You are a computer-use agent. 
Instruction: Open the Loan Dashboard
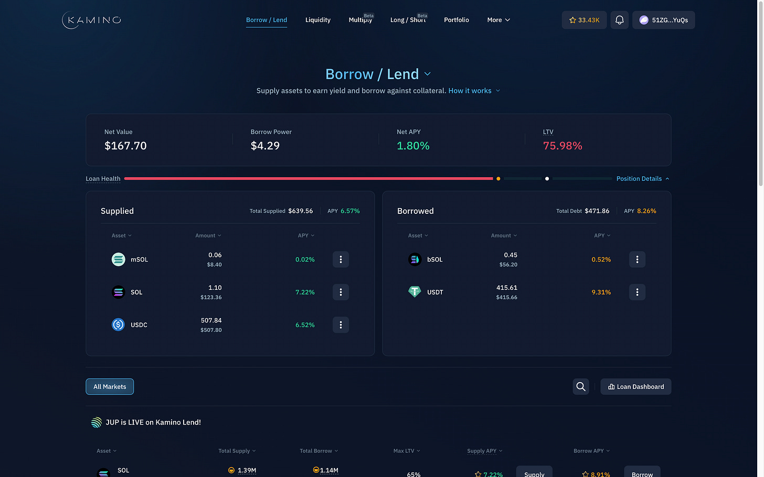coord(636,387)
